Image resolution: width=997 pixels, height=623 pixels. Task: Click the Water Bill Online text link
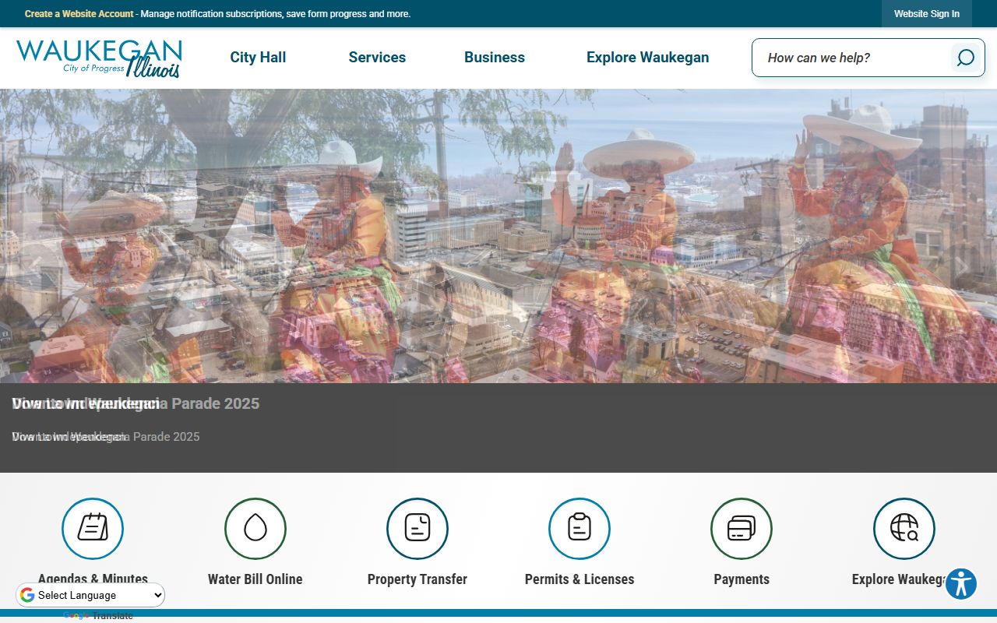tap(255, 579)
